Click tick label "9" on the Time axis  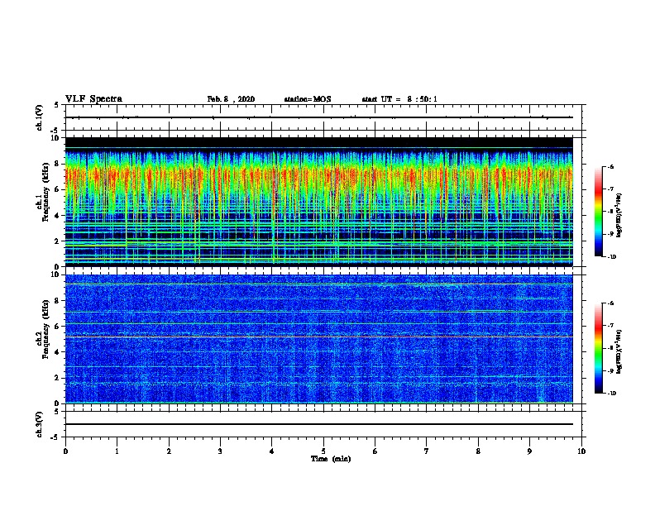click(529, 451)
